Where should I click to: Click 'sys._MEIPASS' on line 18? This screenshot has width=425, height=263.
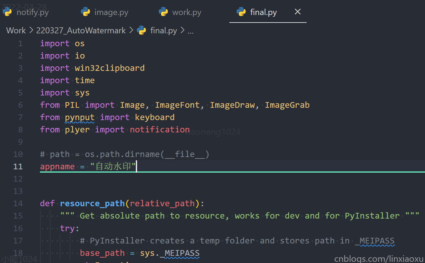tap(170, 253)
